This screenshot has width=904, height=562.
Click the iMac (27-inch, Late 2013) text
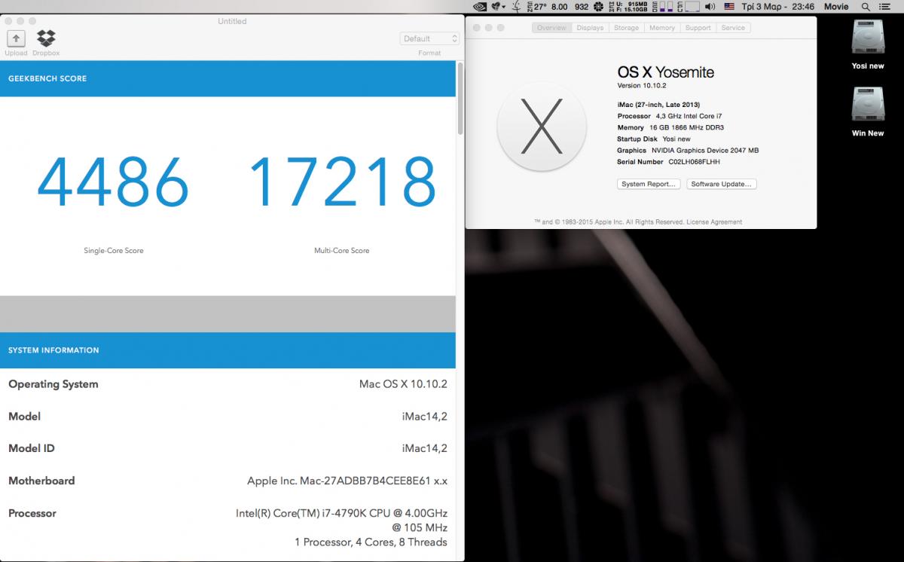tap(660, 105)
